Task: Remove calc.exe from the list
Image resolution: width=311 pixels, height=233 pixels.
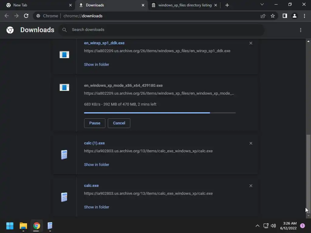Action: click(251, 186)
